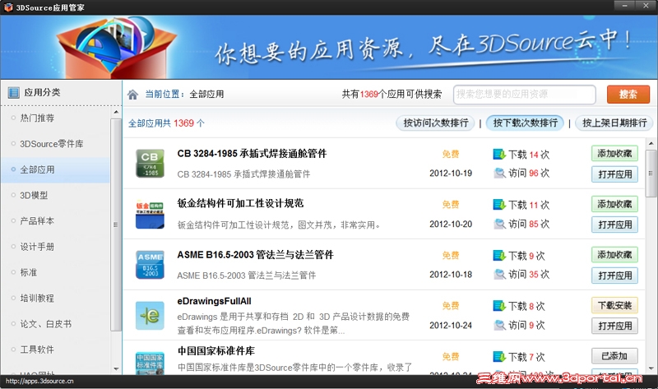Select 全部应用 category
Viewport: 658px width, 389px height.
(55, 170)
